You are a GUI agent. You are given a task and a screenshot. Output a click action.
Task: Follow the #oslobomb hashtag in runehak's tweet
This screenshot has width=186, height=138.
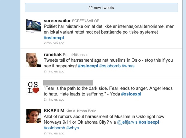coord(110,66)
